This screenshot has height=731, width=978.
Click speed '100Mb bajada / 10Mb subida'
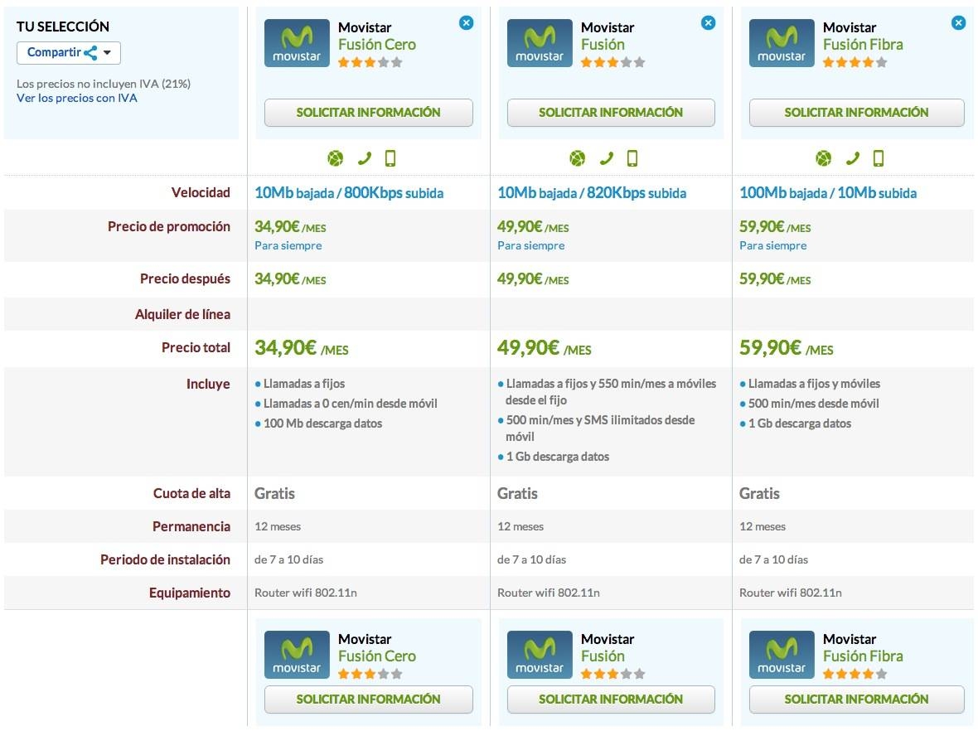[828, 193]
